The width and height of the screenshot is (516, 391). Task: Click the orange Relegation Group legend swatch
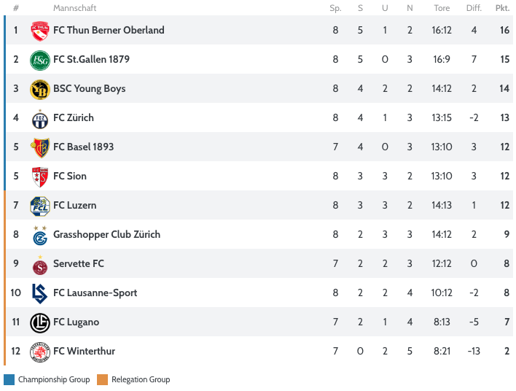pyautogui.click(x=102, y=379)
